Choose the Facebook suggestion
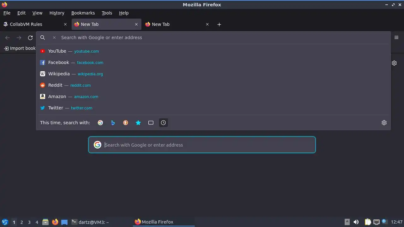Viewport: 404px width, 227px height. click(x=213, y=62)
